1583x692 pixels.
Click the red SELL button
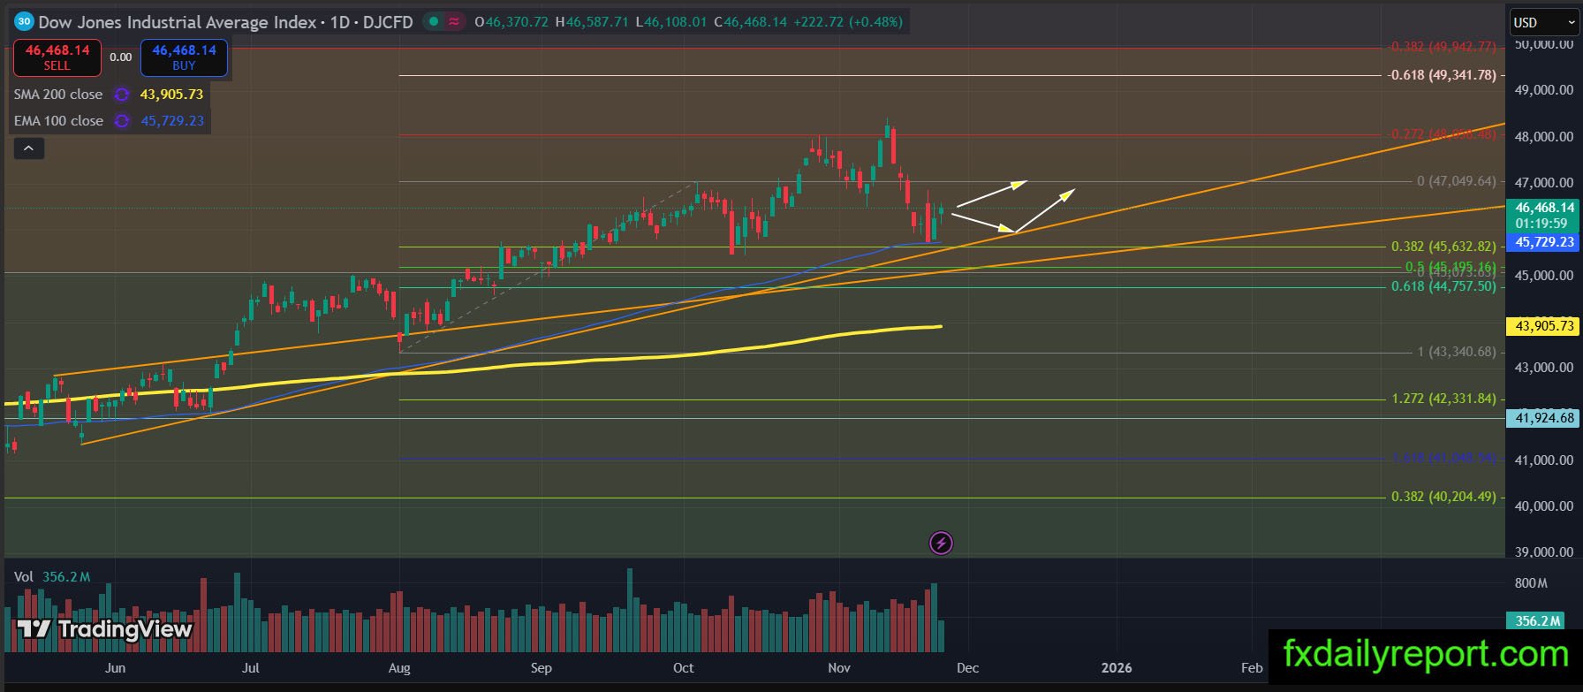tap(57, 57)
